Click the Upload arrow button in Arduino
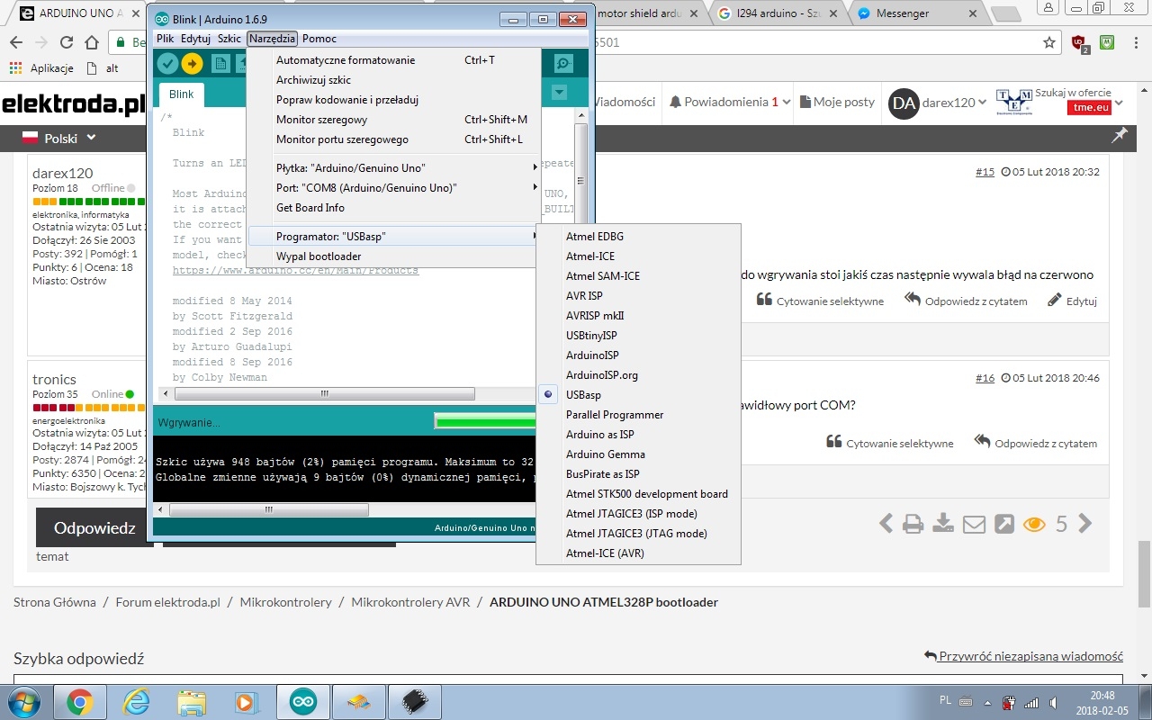The height and width of the screenshot is (720, 1152). pyautogui.click(x=192, y=63)
